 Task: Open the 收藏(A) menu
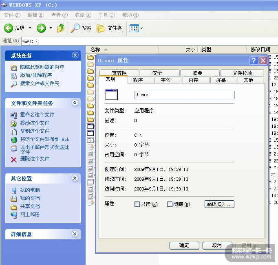point(83,15)
